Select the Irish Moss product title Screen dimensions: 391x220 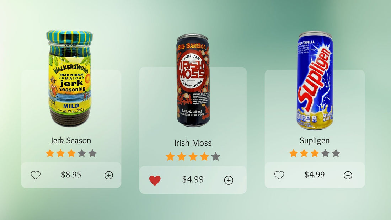(193, 143)
